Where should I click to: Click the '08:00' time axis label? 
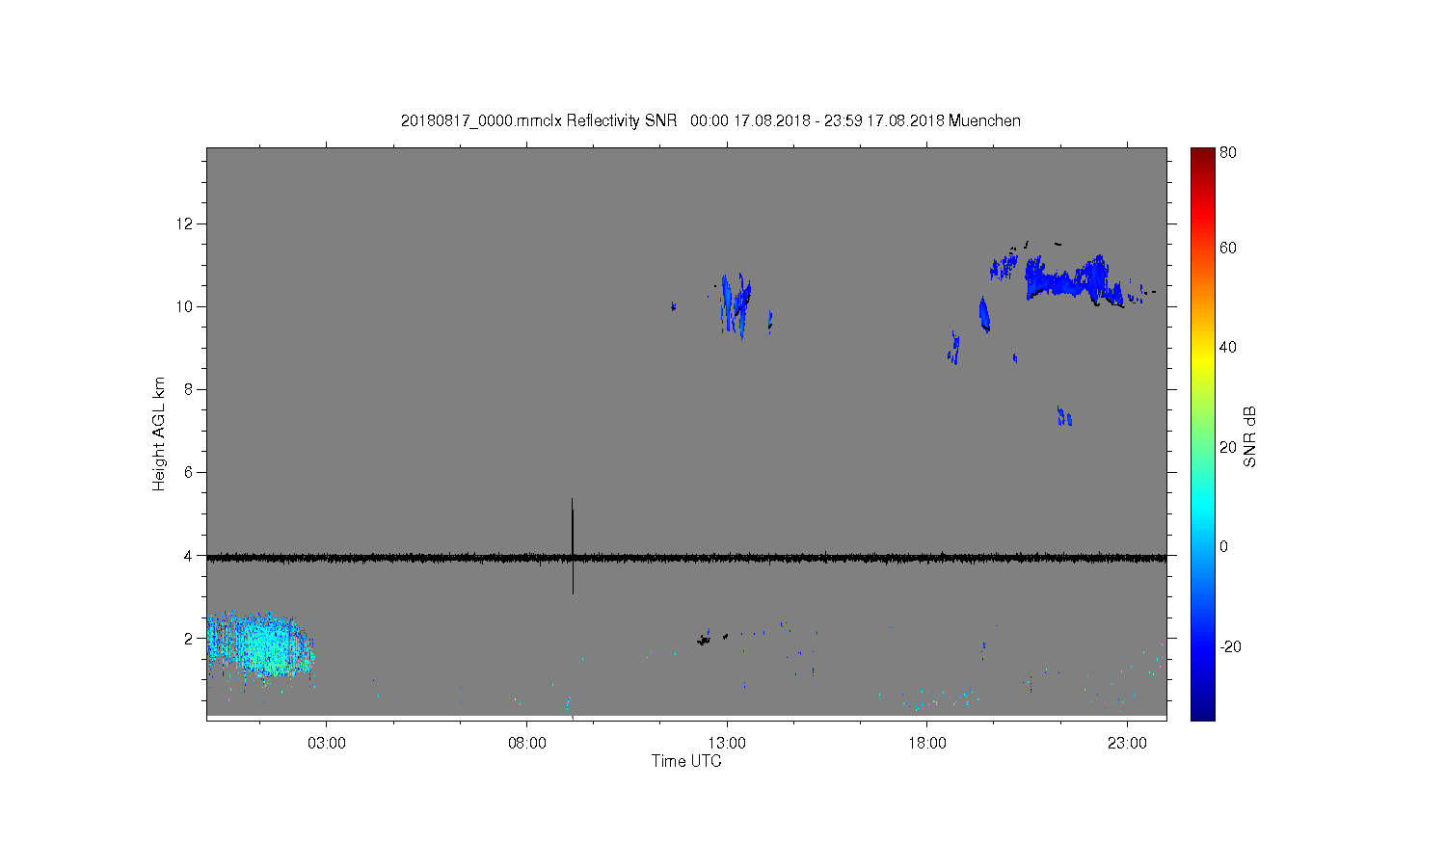coord(526,743)
